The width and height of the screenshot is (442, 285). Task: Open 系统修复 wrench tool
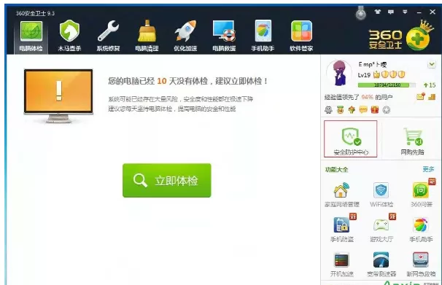pos(108,36)
